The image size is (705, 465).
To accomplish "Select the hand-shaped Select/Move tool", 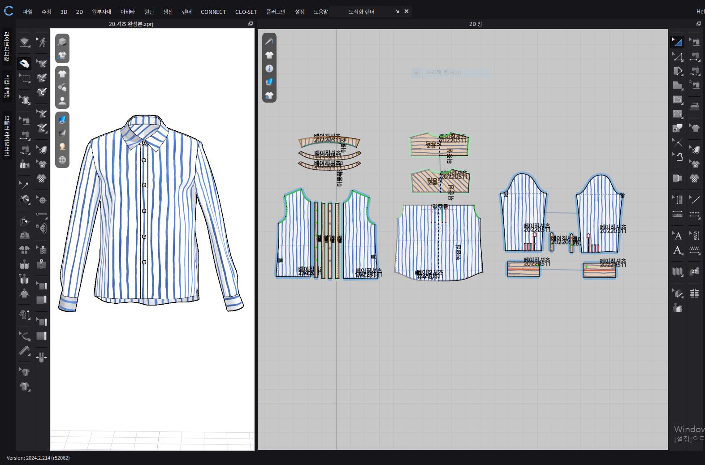I will [x=24, y=64].
